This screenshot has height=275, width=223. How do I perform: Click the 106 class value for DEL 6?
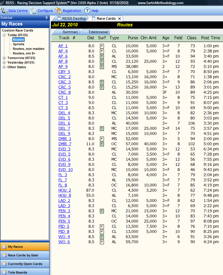tap(192, 123)
